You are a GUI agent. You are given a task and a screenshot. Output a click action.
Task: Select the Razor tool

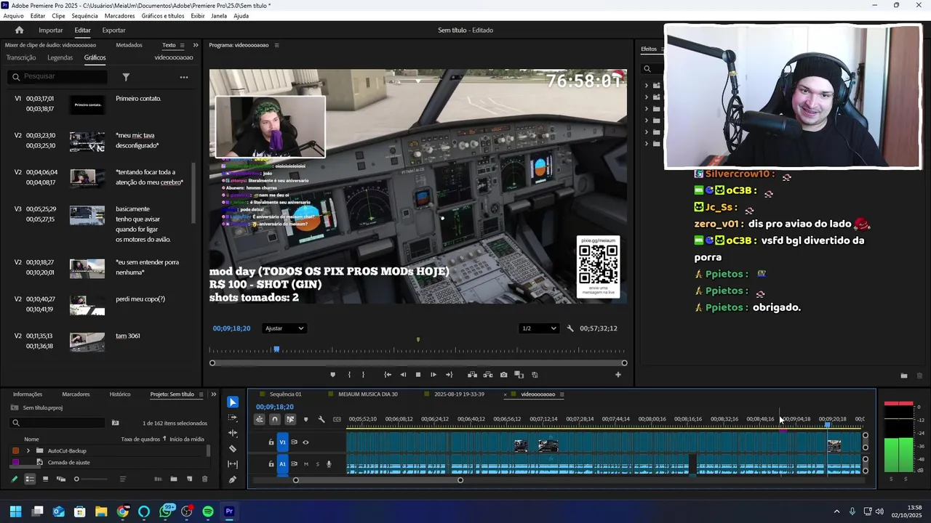(233, 448)
